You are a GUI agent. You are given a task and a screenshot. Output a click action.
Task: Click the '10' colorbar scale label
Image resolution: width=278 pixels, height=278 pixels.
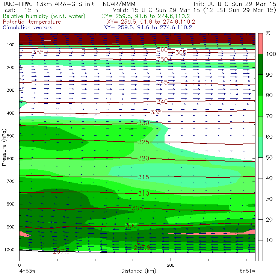[x=269, y=240]
